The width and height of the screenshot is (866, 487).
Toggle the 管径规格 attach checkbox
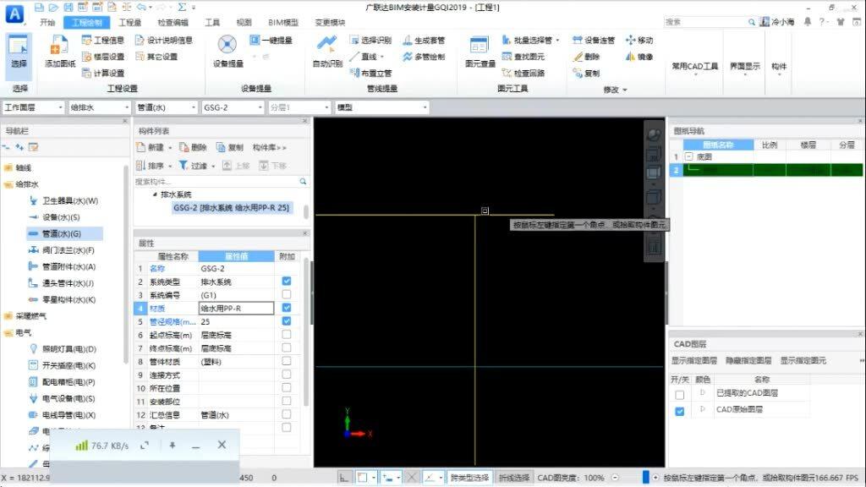click(287, 320)
